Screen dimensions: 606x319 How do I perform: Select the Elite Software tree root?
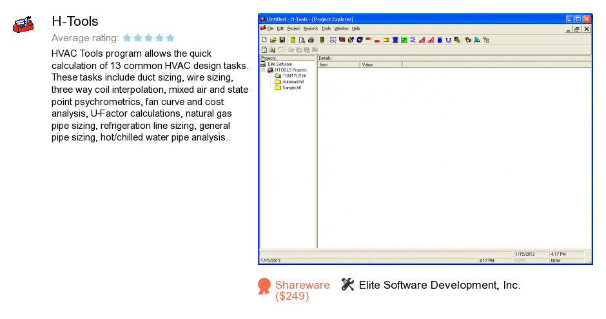click(x=280, y=64)
